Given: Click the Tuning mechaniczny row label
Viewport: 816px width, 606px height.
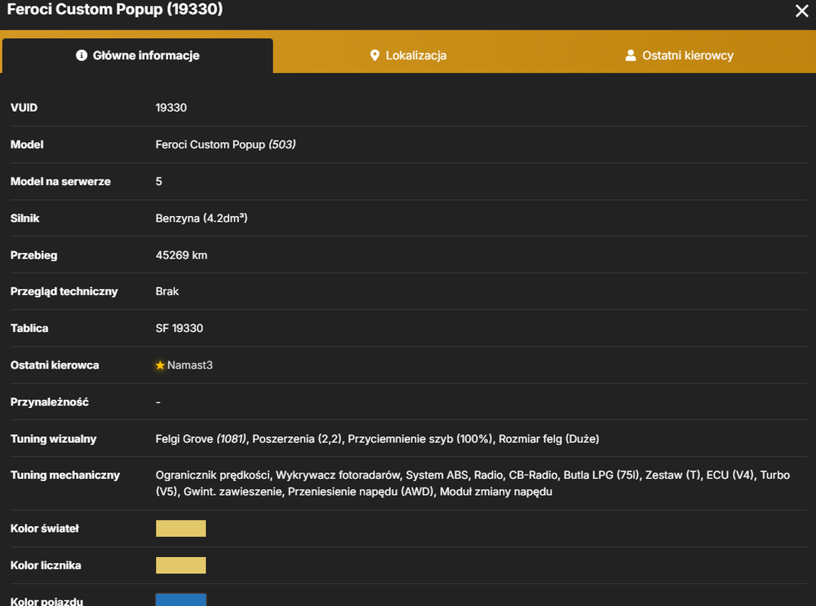Looking at the screenshot, I should click(65, 475).
